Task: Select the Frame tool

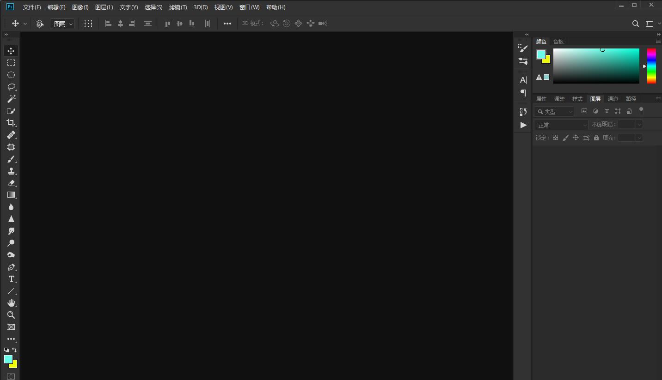Action: click(11, 327)
